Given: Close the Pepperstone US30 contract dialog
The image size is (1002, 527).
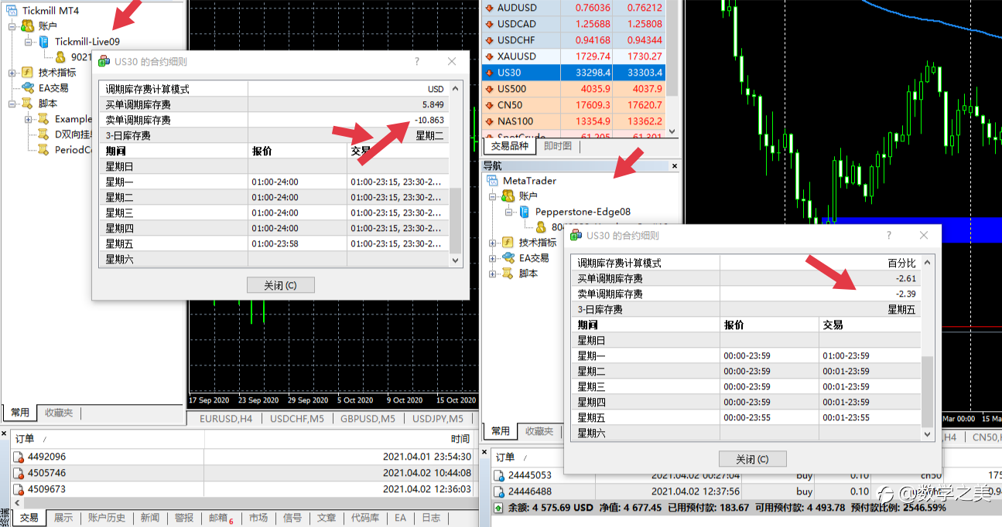Looking at the screenshot, I should tap(923, 236).
